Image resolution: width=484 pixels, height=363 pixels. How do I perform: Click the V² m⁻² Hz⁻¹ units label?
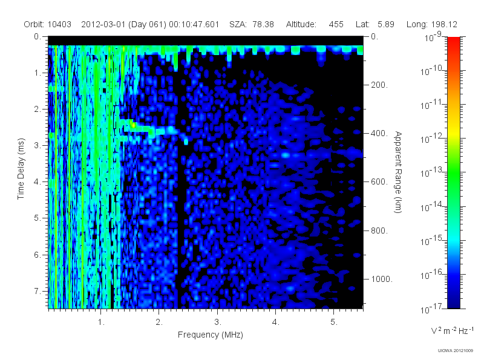(452, 330)
